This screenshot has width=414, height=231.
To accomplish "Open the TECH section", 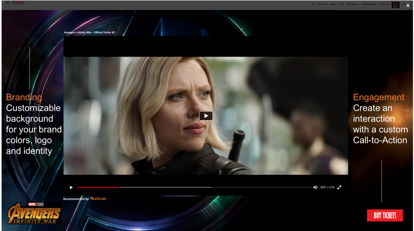I will click(x=341, y=4).
